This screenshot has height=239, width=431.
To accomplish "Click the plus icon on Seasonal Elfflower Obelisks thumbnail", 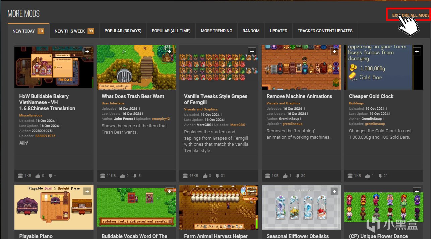I will pos(334,191).
